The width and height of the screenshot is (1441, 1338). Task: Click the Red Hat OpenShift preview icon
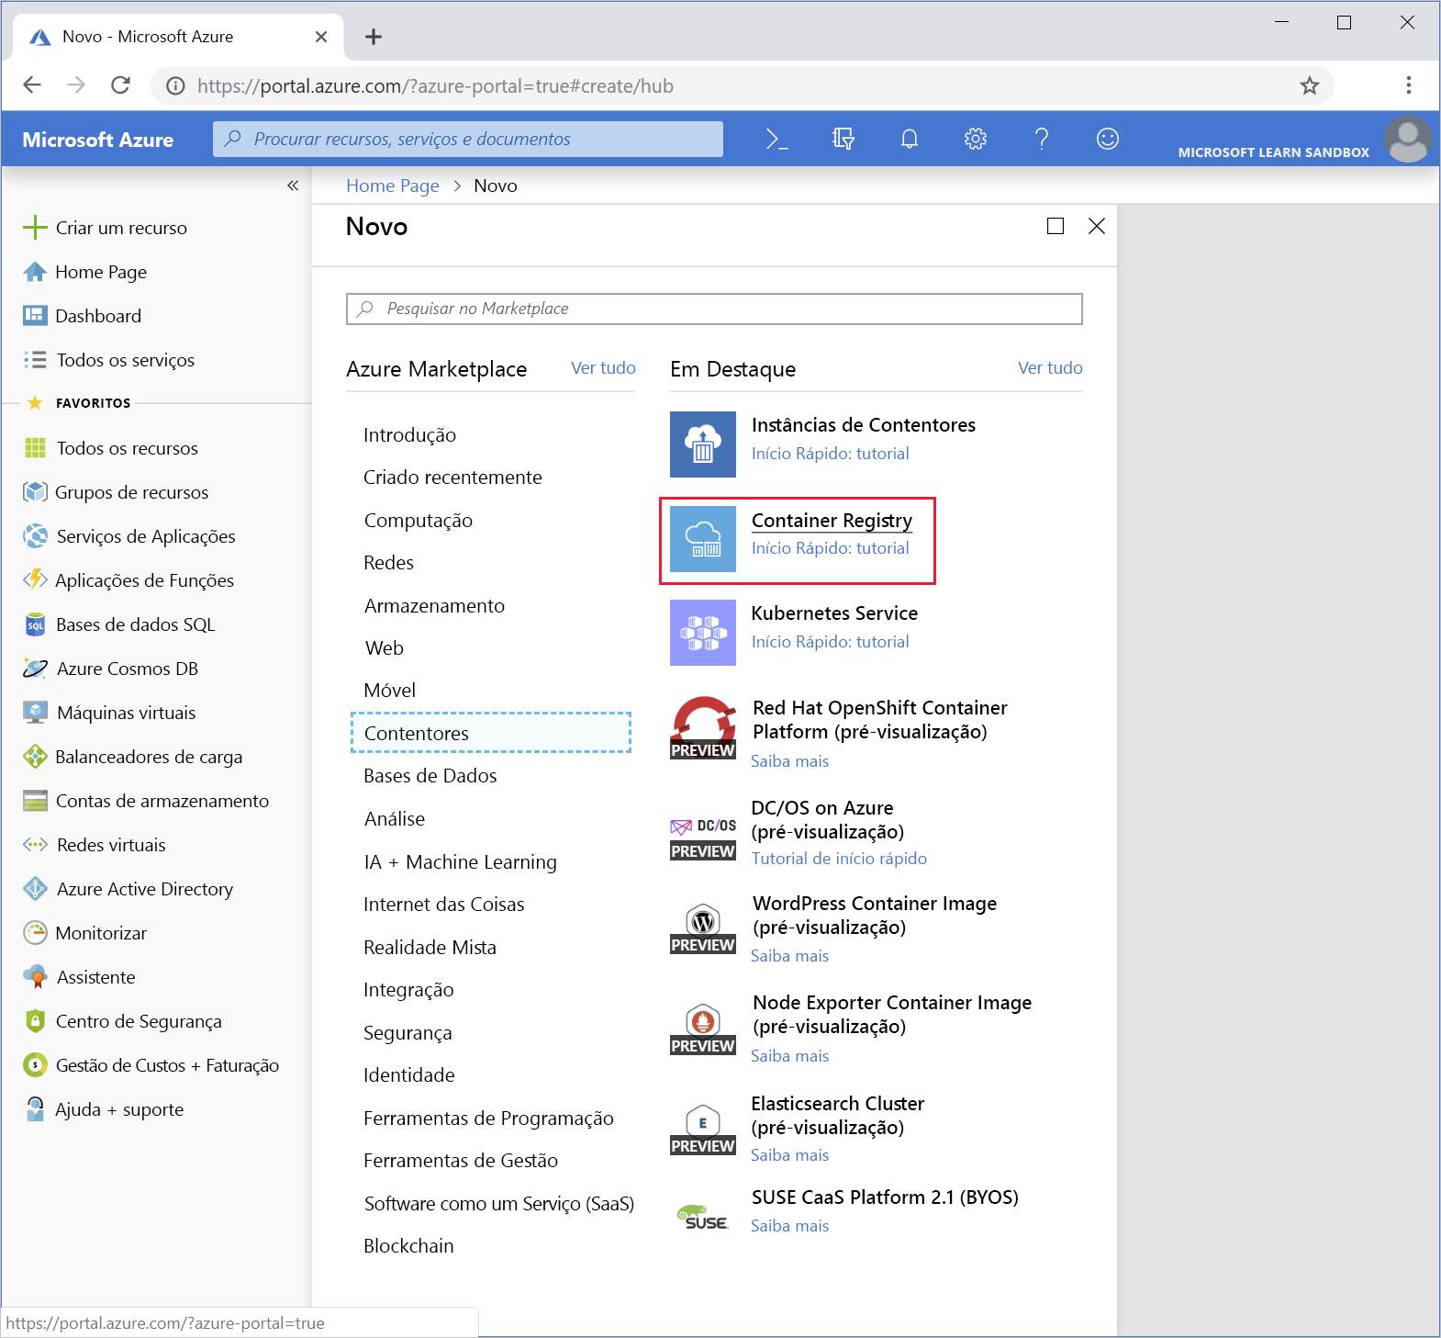702,727
